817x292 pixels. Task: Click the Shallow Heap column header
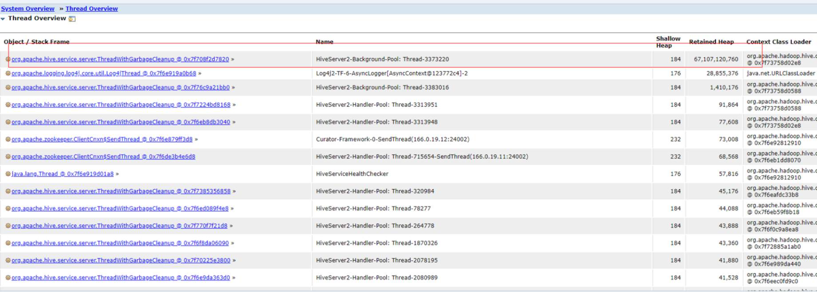tap(668, 42)
